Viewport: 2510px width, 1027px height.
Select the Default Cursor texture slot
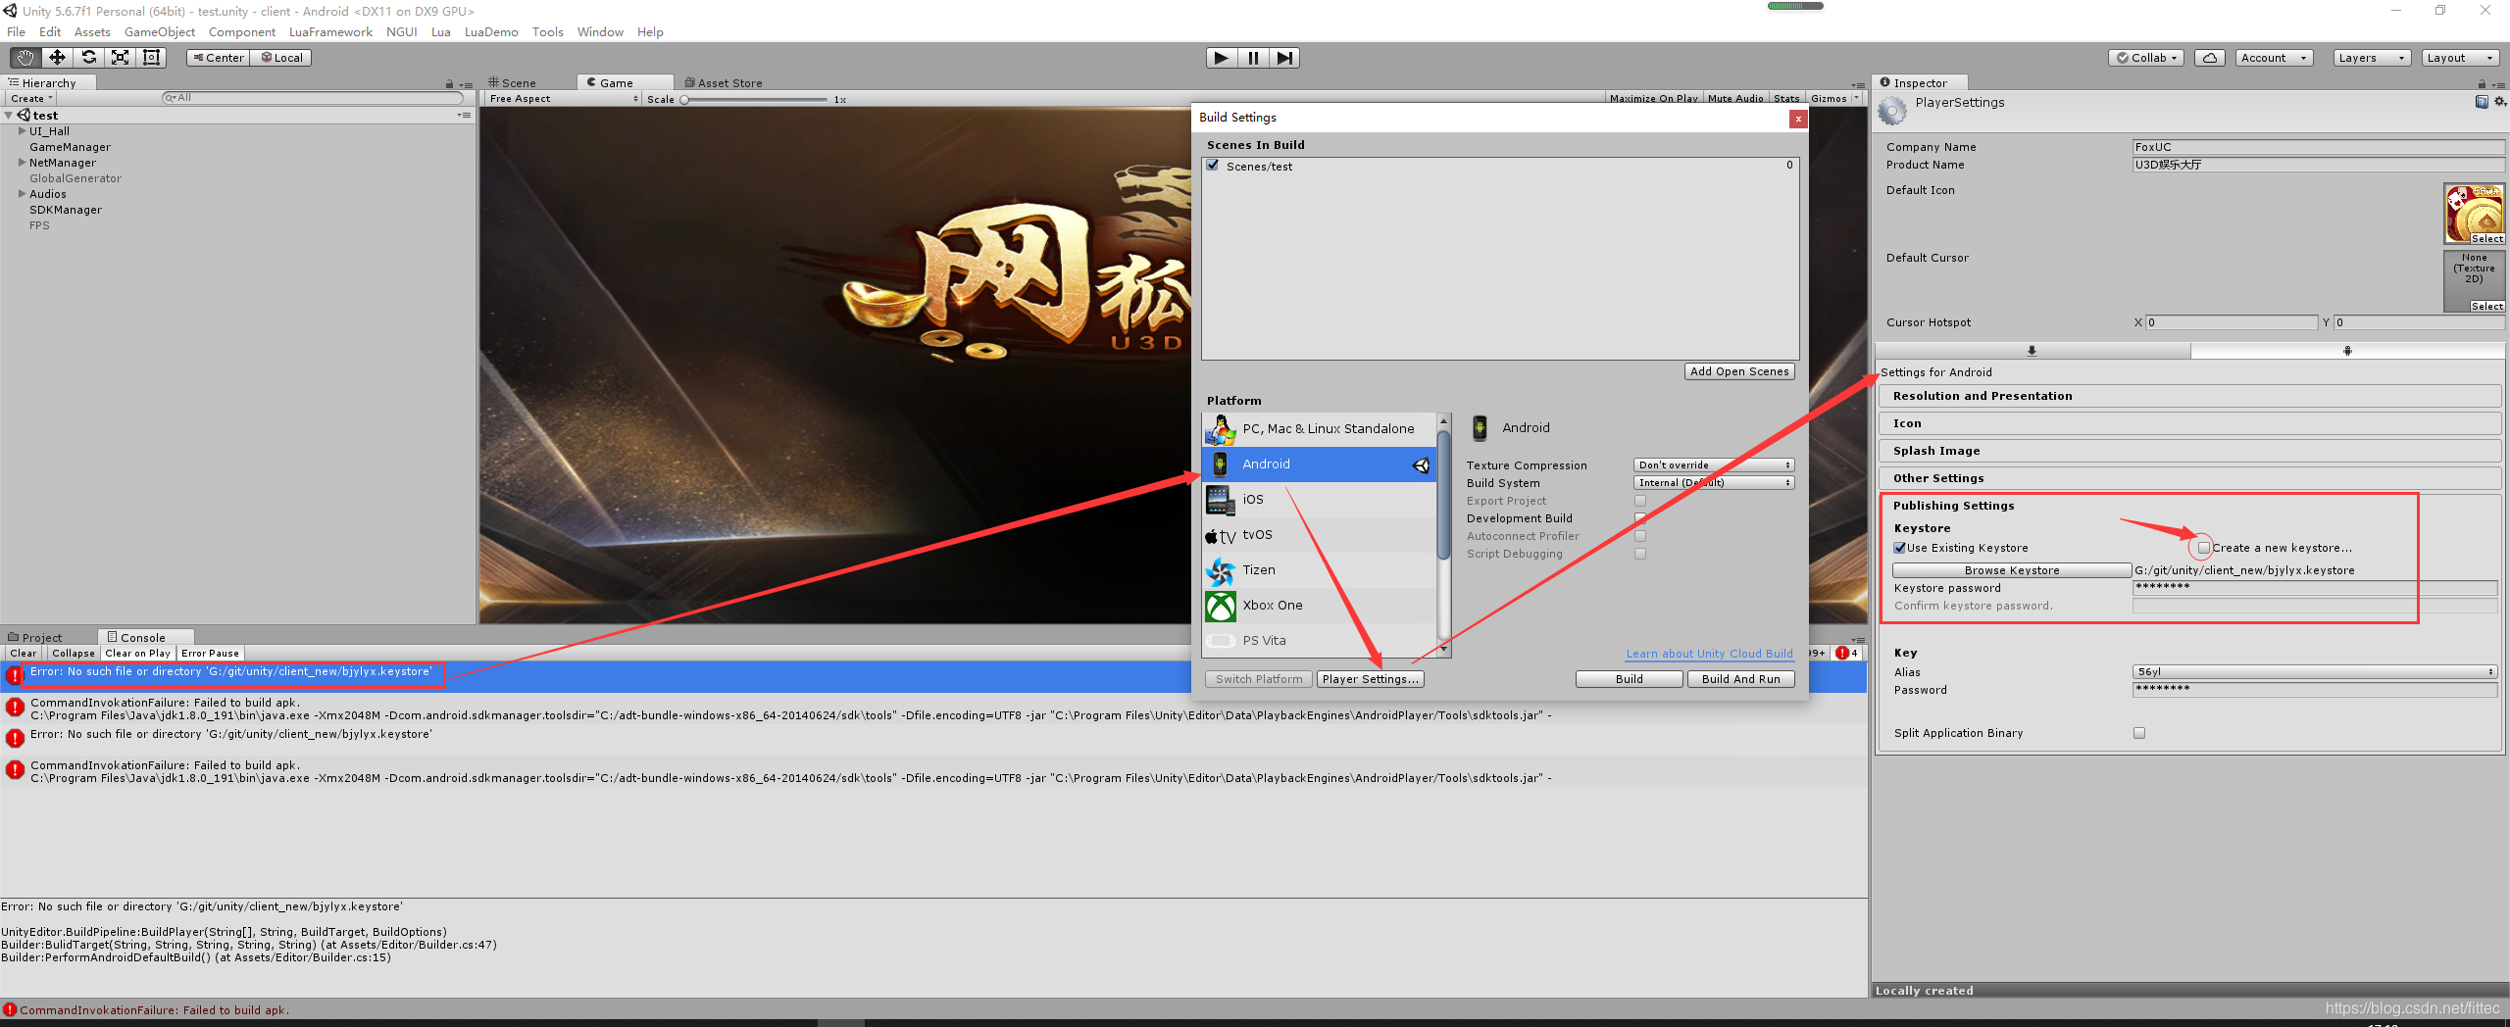tap(2474, 281)
